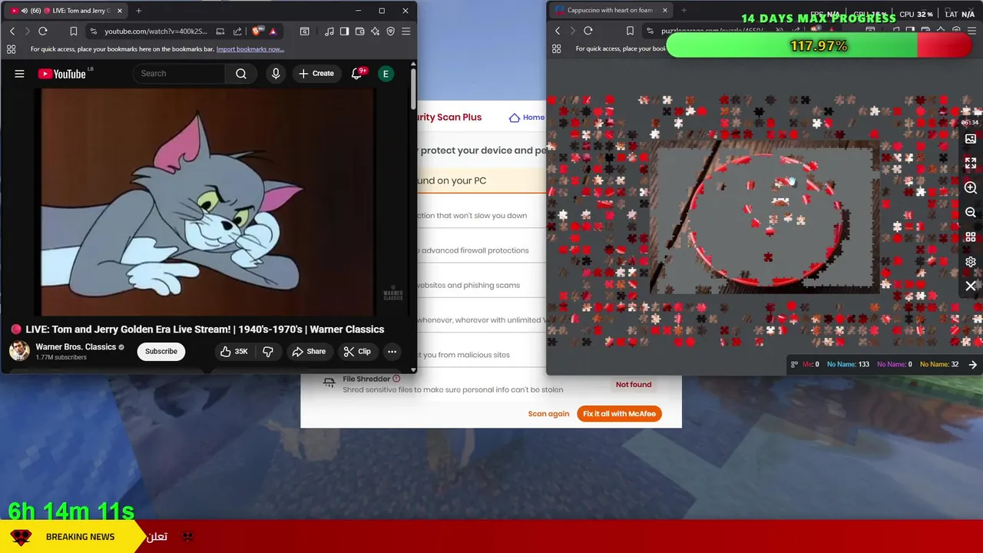This screenshot has height=553, width=983.
Task: Close the LIVE: Tom and Jerry tab
Action: point(120,11)
